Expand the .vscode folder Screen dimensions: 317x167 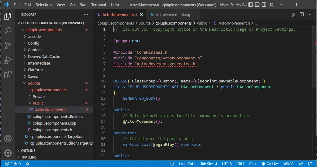(x=54, y=36)
